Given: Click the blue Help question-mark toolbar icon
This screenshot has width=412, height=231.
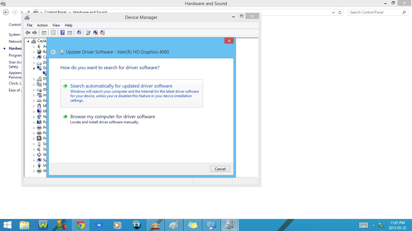Looking at the screenshot, I should tap(63, 32).
